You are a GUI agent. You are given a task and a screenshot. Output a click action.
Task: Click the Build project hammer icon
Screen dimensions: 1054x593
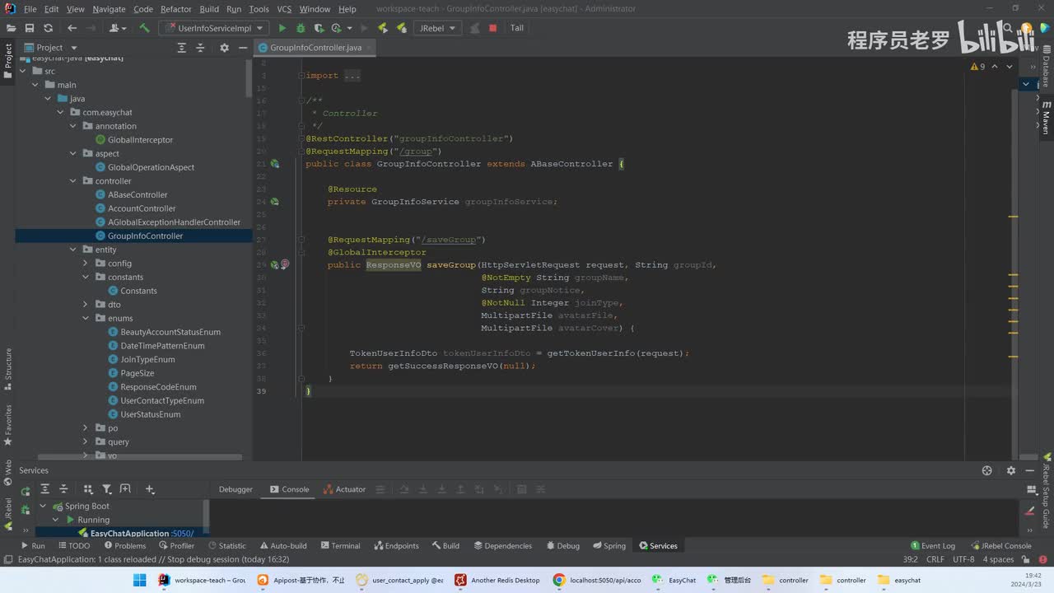144,28
